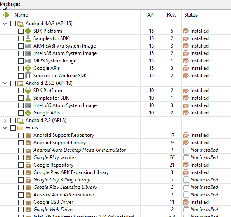Click the Google Repository package icon
This screenshot has width=231, height=217.
click(x=28, y=165)
